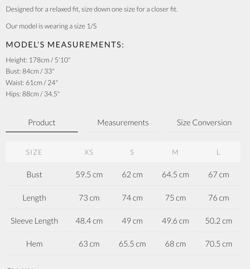The height and width of the screenshot is (269, 250).
Task: Click the SIZE header label
Action: (34, 152)
